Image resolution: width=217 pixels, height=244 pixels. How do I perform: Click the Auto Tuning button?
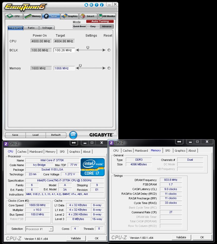click(100, 21)
